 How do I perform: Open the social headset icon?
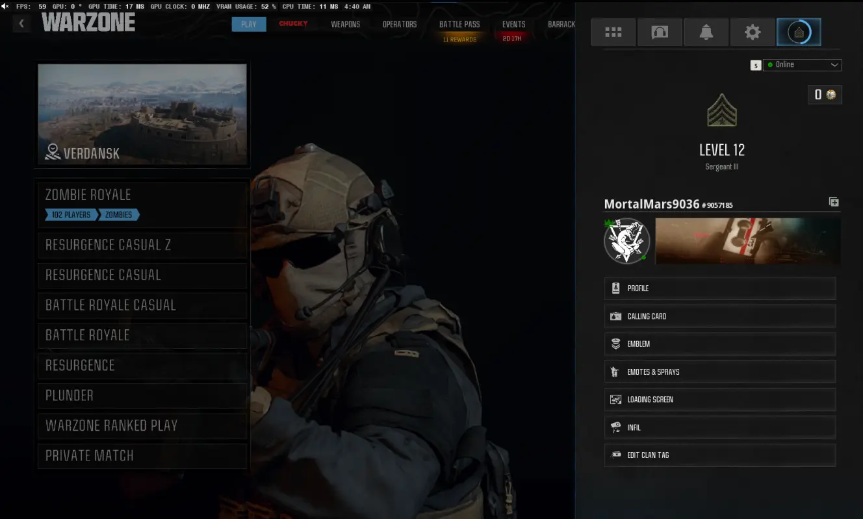[x=660, y=32]
